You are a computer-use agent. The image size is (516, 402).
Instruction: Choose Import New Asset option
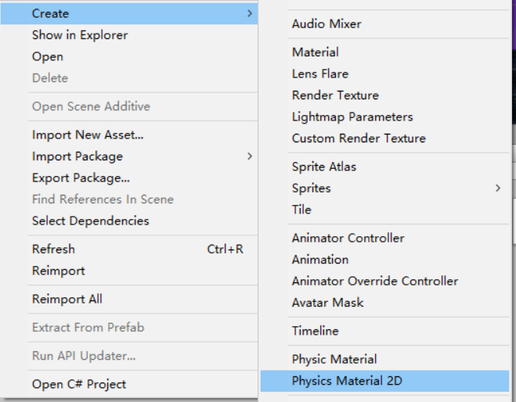[88, 135]
